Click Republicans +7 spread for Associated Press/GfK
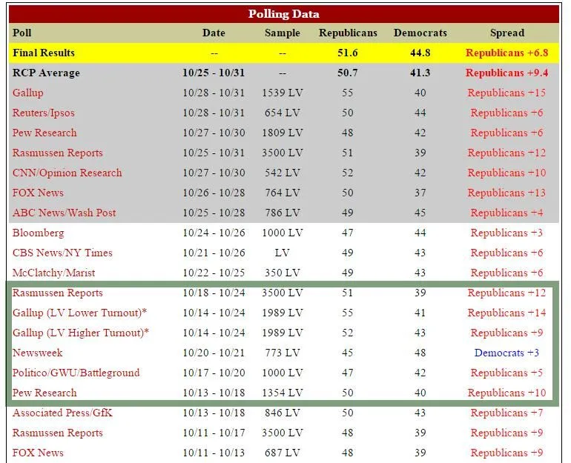Screen dimensions: 571x463 point(506,413)
